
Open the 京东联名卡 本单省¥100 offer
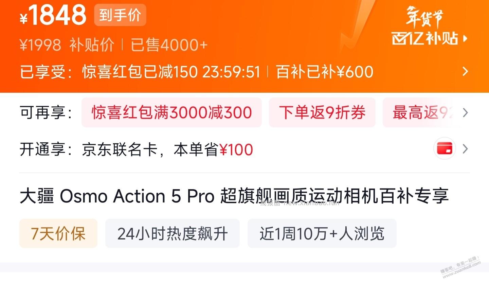coord(166,149)
